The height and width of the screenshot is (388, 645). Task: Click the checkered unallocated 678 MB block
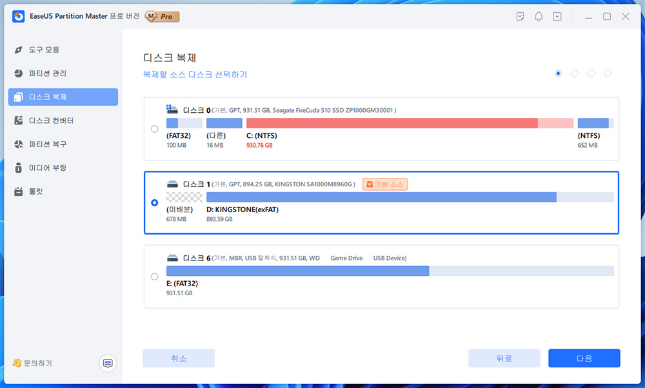[184, 197]
